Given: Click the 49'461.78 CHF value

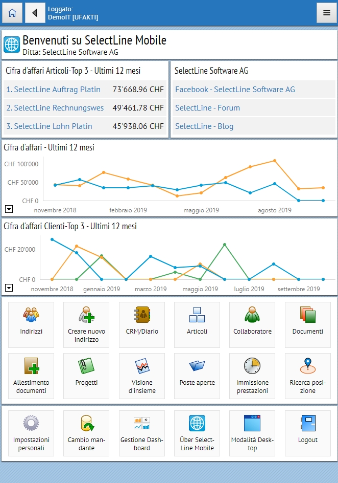Looking at the screenshot, I should click(138, 108).
